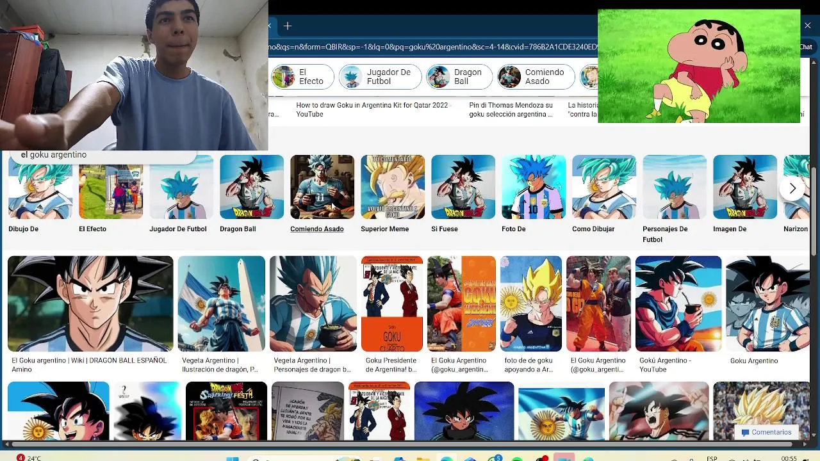Viewport: 820px width, 461px height.
Task: Open 'Vegeta Argentino | Personajes de dragon' caption
Action: [x=313, y=365]
